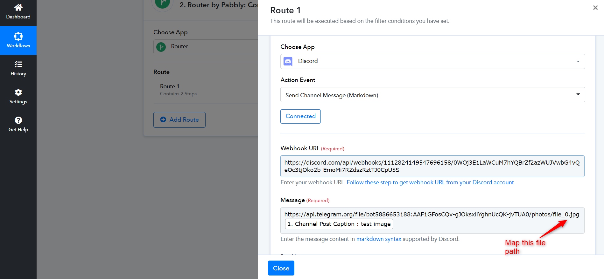Open the Settings gear icon
Image resolution: width=604 pixels, height=279 pixels.
(18, 92)
